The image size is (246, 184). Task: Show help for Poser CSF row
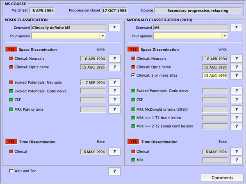click(x=114, y=100)
